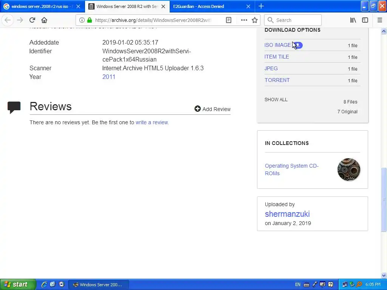Close the Google search tab

[x=78, y=6]
